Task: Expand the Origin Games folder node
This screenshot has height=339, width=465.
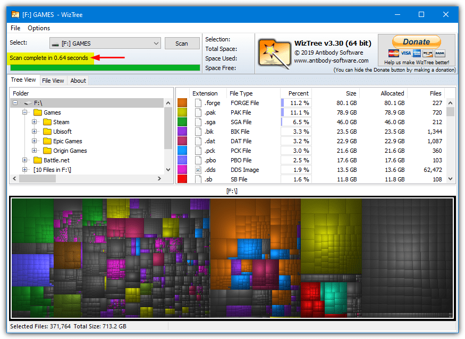Action: tap(34, 151)
